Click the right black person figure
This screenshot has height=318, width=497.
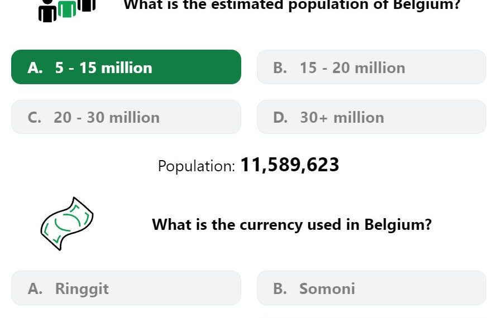tap(87, 6)
